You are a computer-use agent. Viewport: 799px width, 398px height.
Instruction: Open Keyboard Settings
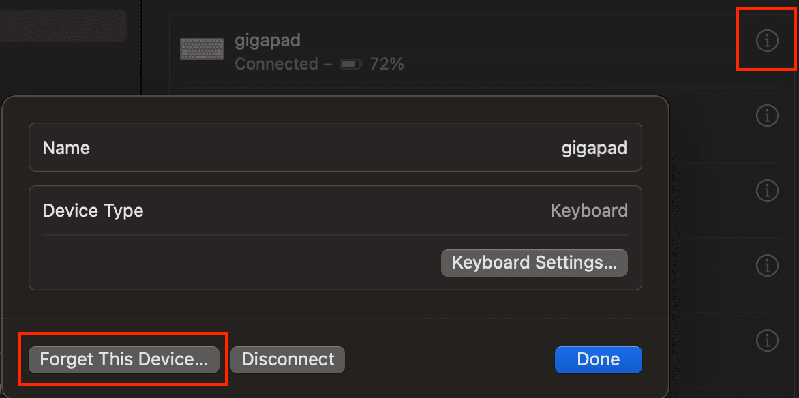[534, 262]
